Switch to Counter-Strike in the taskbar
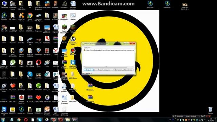217x122 pixels. 47,120
